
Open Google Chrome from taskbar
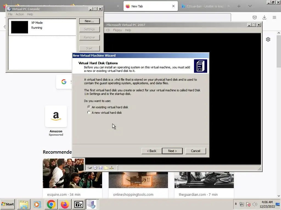pos(51,204)
